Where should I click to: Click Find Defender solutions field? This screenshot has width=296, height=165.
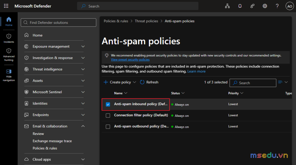[58, 22]
